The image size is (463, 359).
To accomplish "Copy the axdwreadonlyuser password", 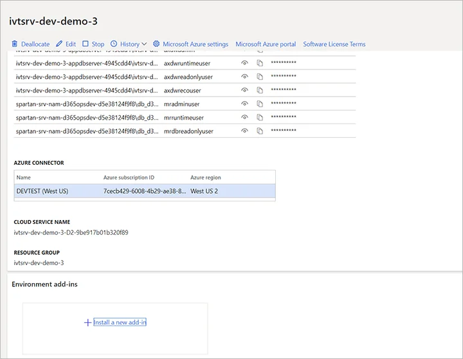I will point(260,77).
